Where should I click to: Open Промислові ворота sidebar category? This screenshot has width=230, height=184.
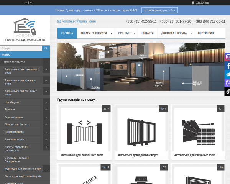coord(16,125)
